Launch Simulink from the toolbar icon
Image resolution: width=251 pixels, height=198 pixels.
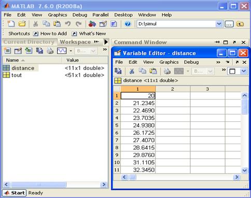pyautogui.click(x=92, y=24)
